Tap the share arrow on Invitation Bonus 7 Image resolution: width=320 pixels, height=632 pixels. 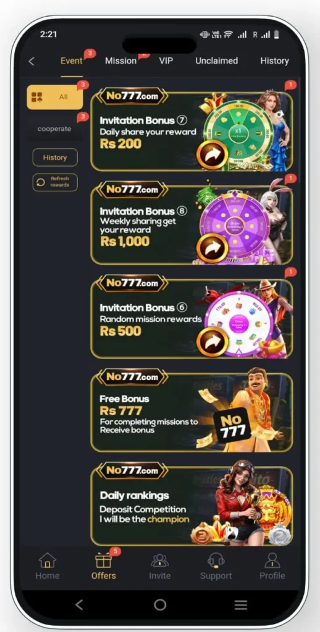point(213,154)
